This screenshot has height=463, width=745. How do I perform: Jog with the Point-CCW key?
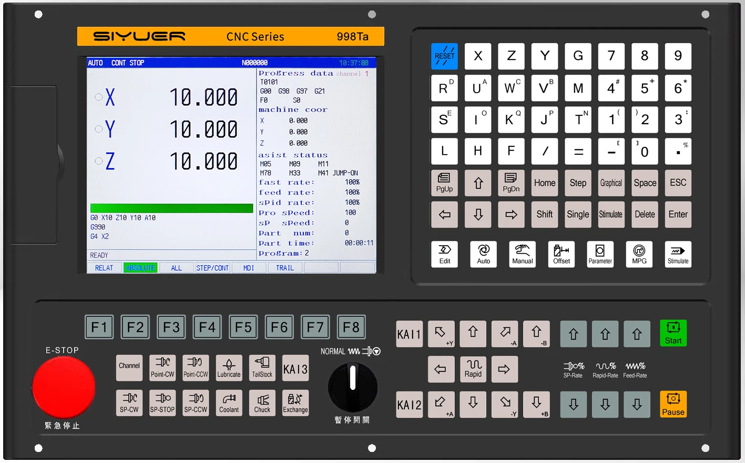click(196, 368)
